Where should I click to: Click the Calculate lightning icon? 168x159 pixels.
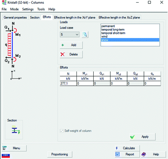(x=117, y=148)
